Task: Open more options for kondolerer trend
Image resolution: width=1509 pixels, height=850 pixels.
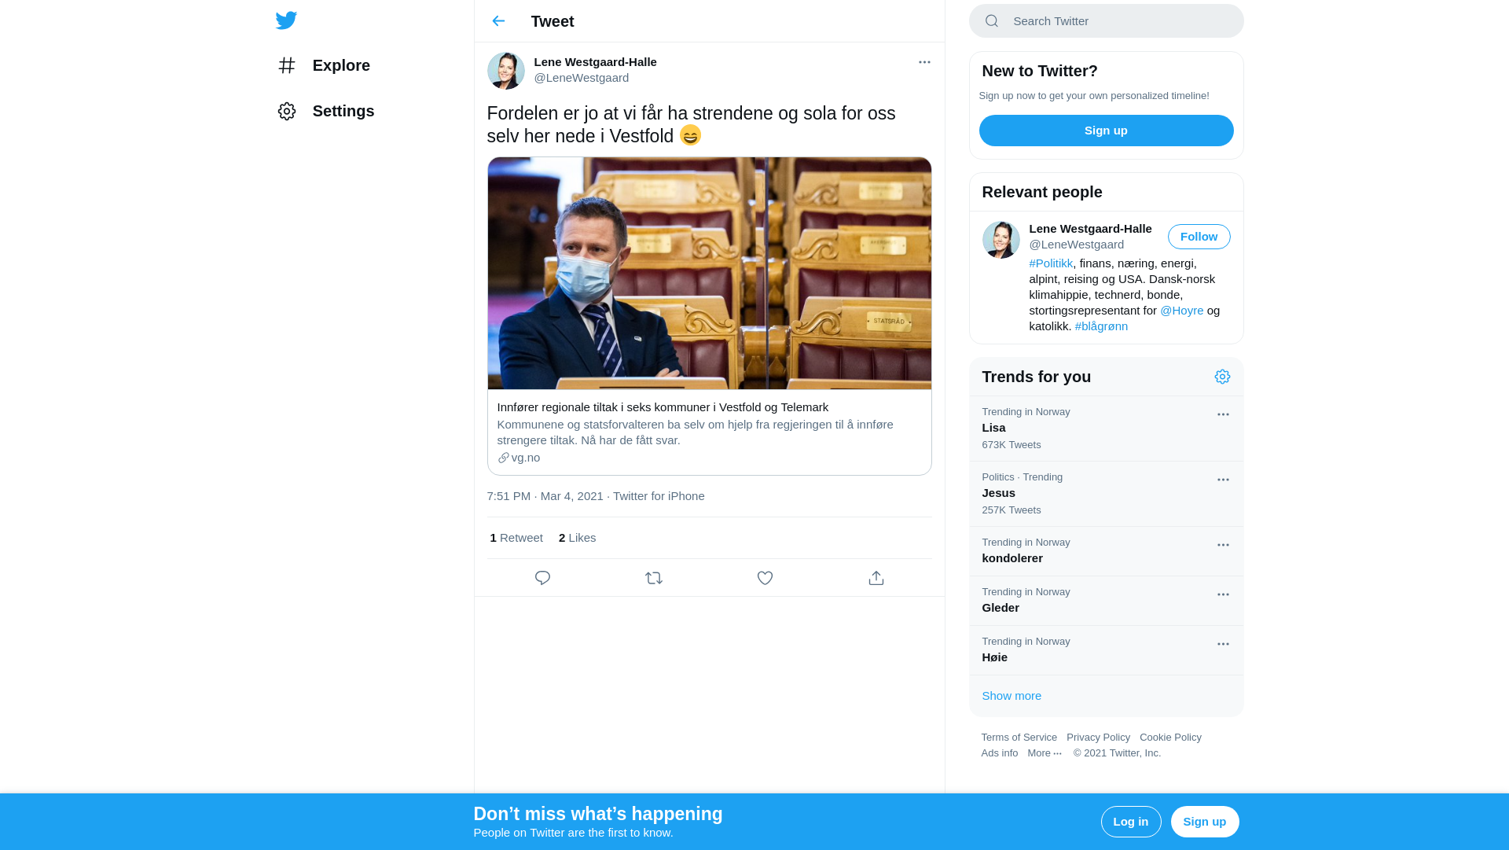Action: [1223, 545]
